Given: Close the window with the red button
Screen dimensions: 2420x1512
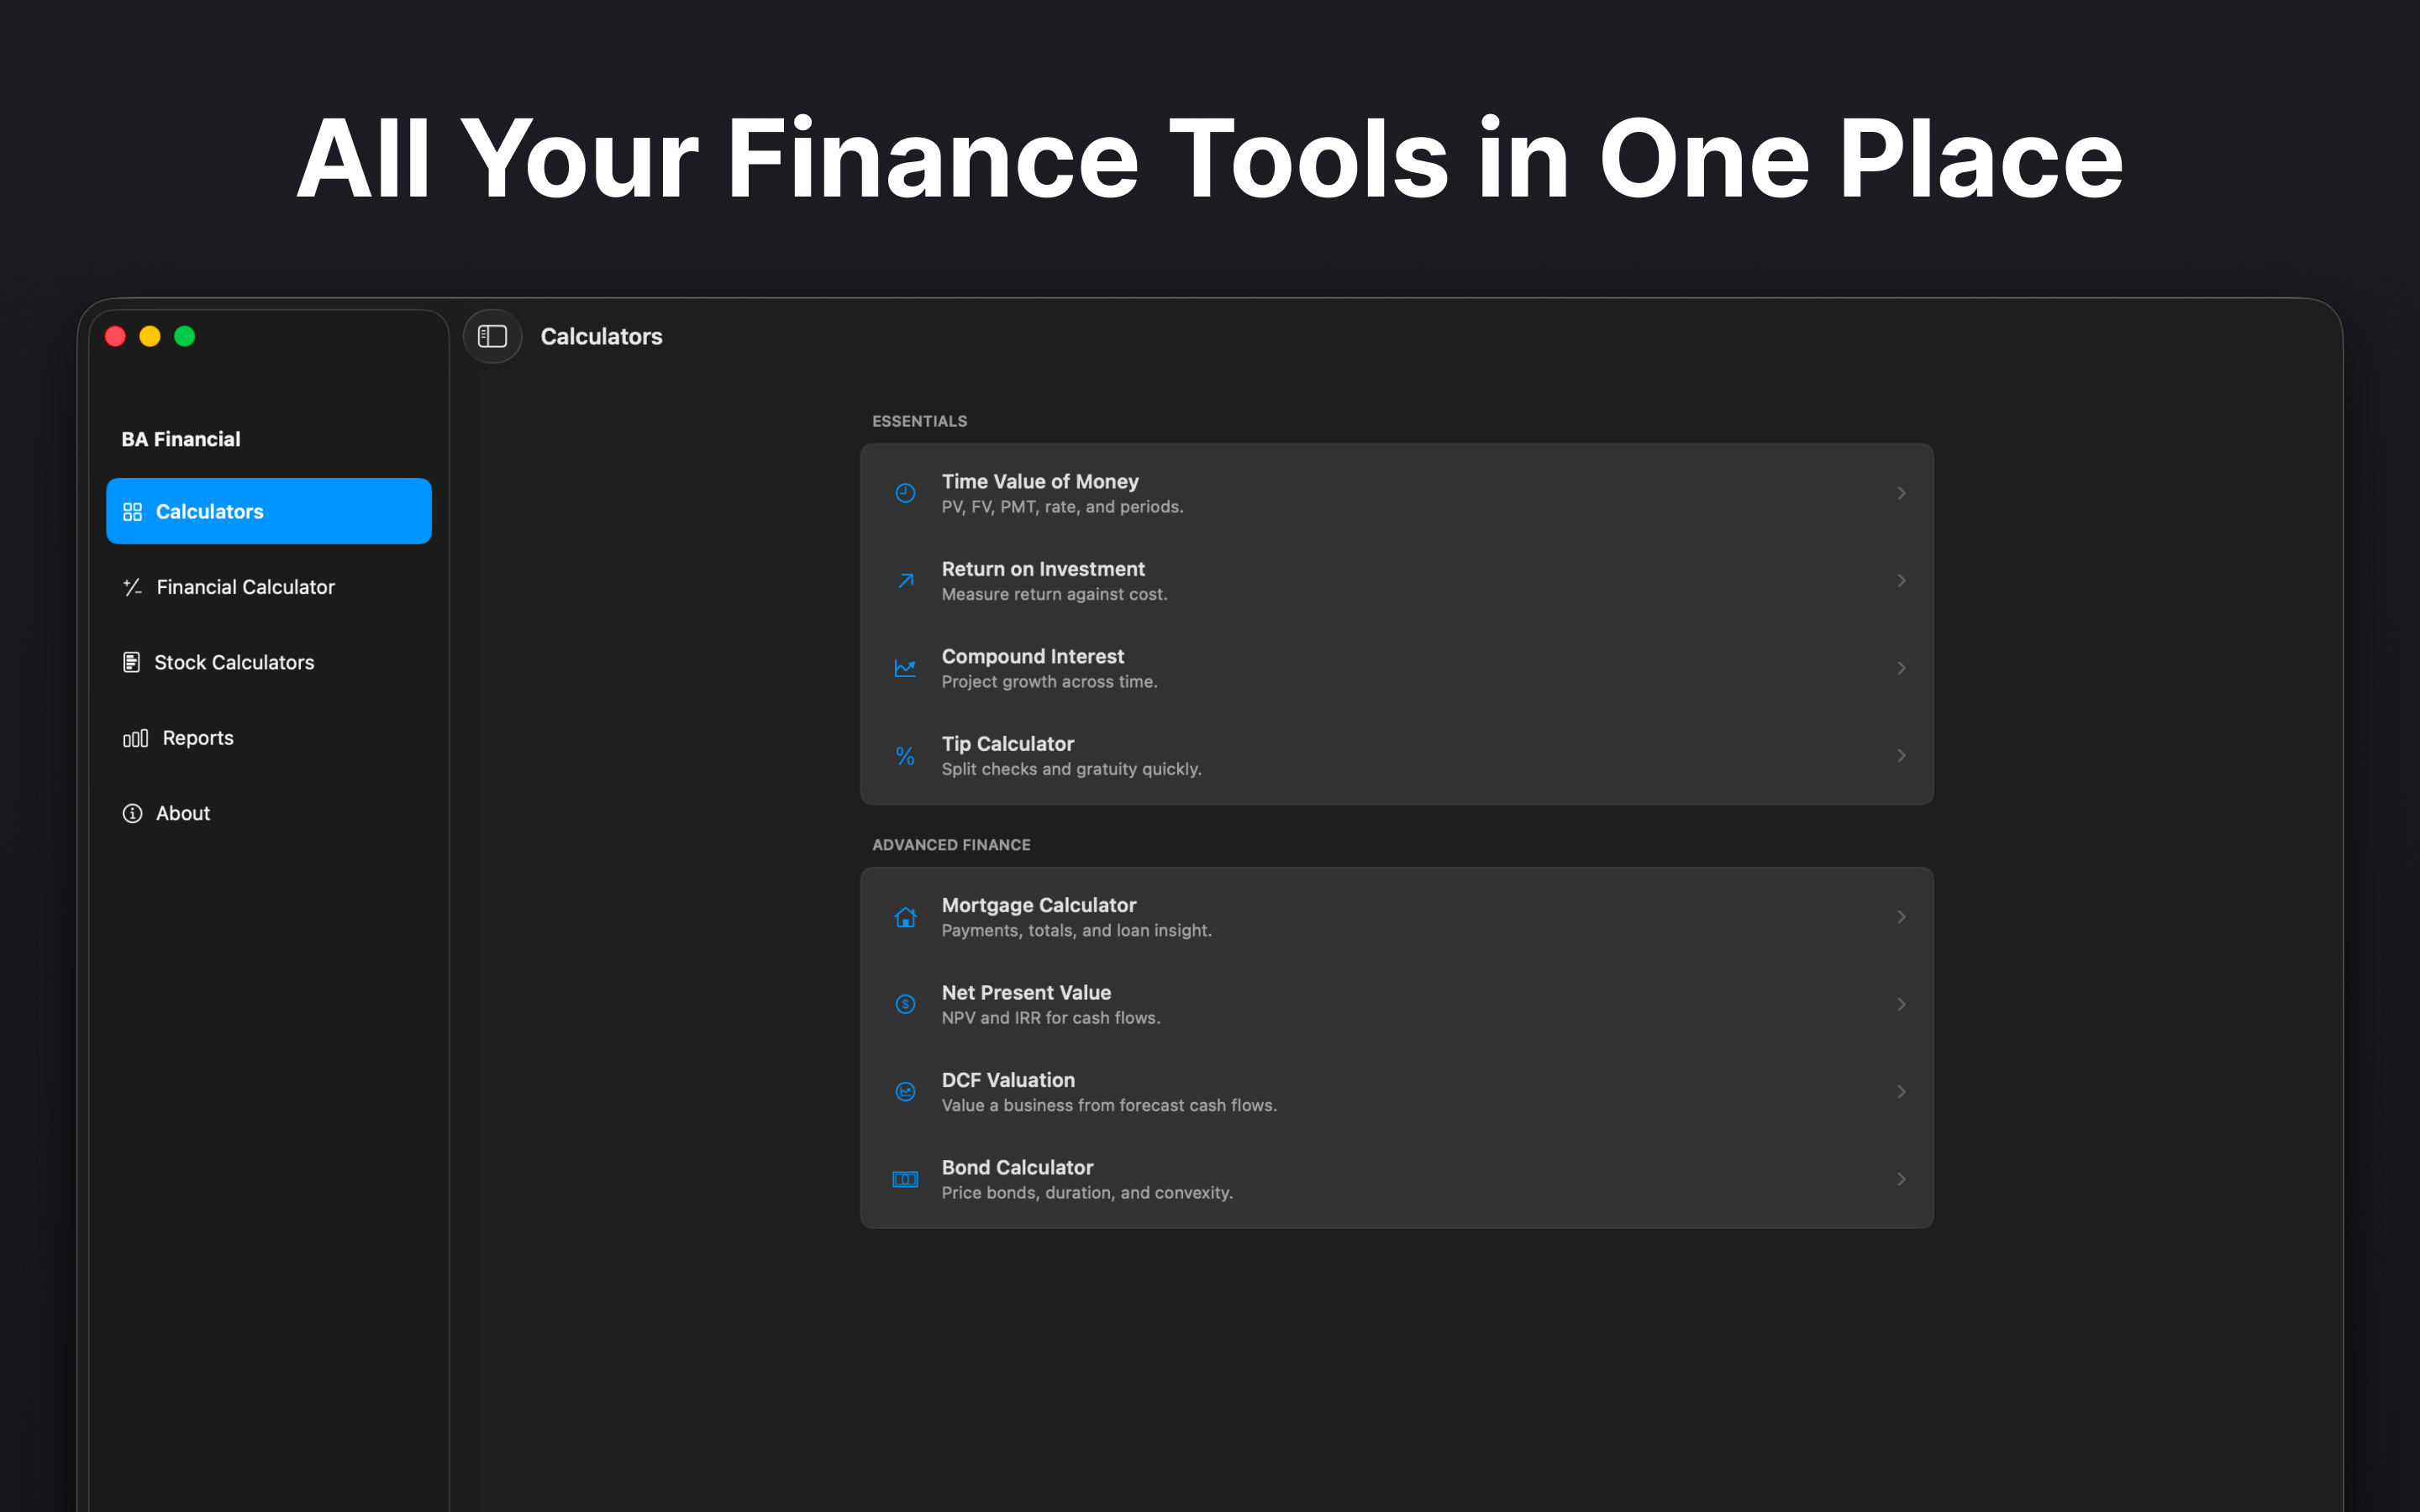Looking at the screenshot, I should pyautogui.click(x=115, y=336).
